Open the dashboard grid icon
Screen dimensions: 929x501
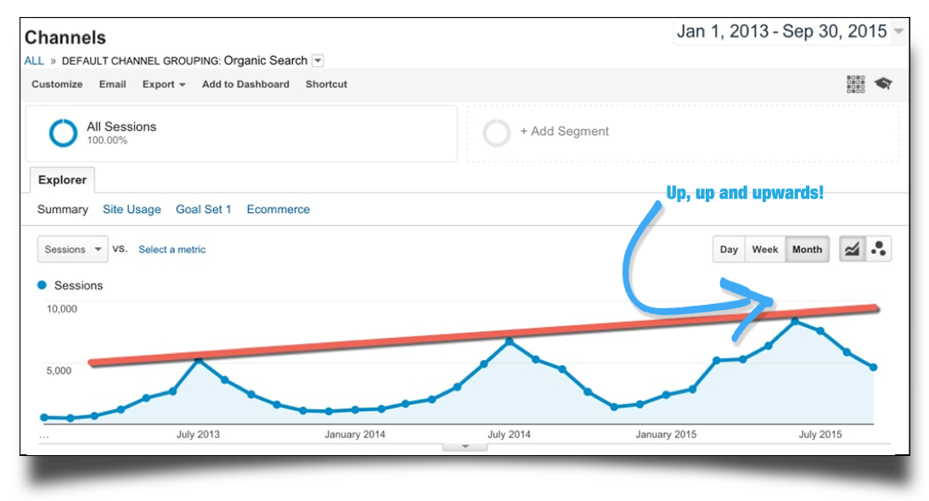855,84
